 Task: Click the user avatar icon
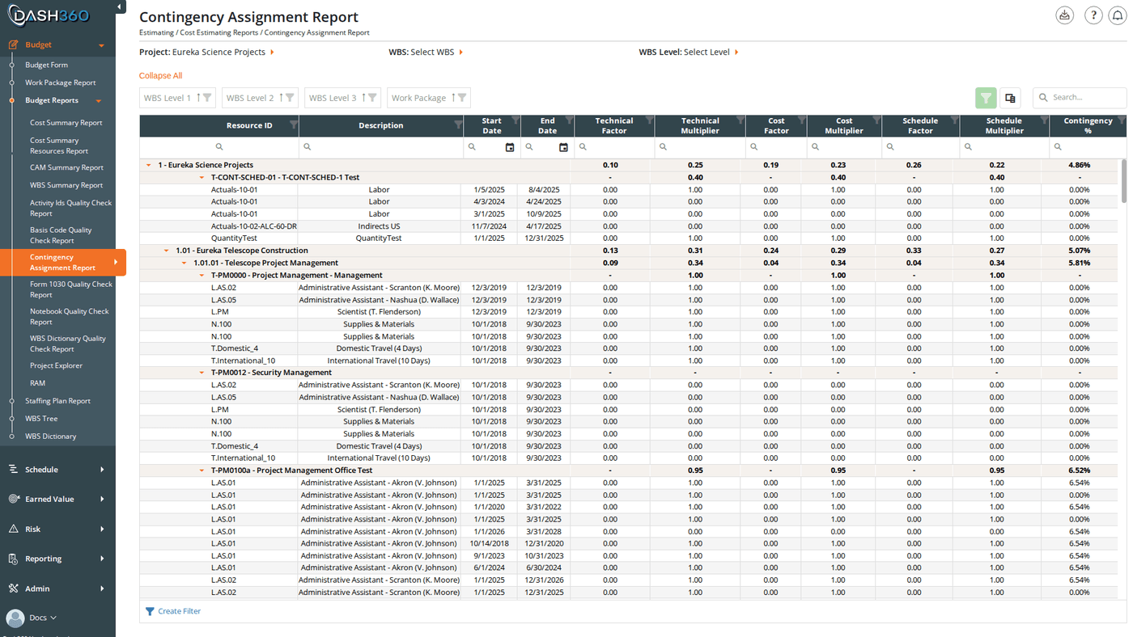tap(15, 618)
